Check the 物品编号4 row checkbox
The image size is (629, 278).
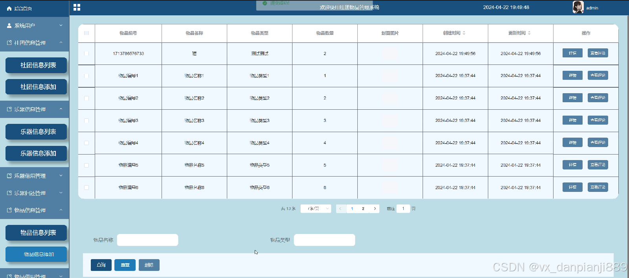[86, 143]
